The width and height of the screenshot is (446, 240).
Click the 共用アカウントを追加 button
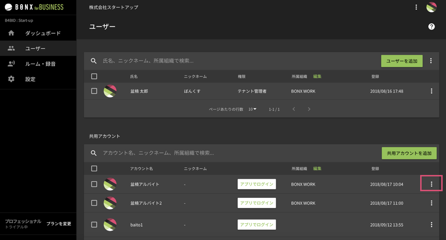tap(409, 153)
